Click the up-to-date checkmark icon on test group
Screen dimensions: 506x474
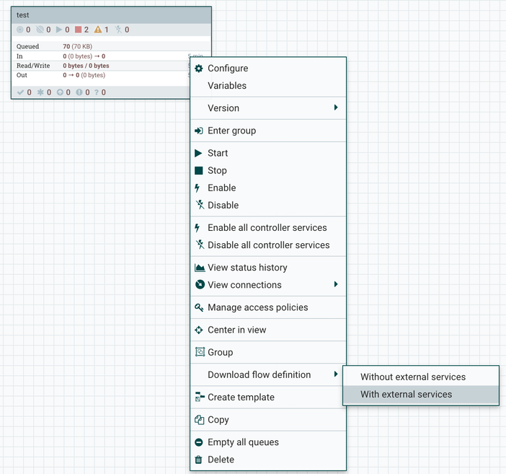click(20, 92)
